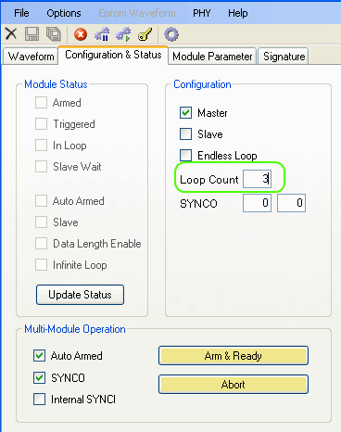Toggle the Triggered status checkbox
The image size is (341, 432).
pyautogui.click(x=41, y=124)
